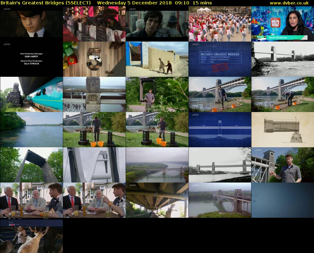Open the boy in suit close-up frame
The height and width of the screenshot is (253, 314).
pos(31,24)
